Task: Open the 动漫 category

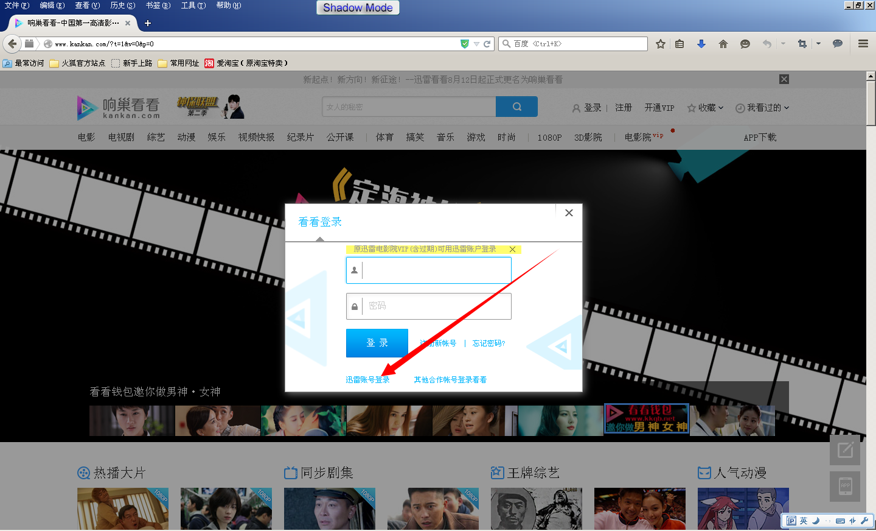Action: (186, 138)
